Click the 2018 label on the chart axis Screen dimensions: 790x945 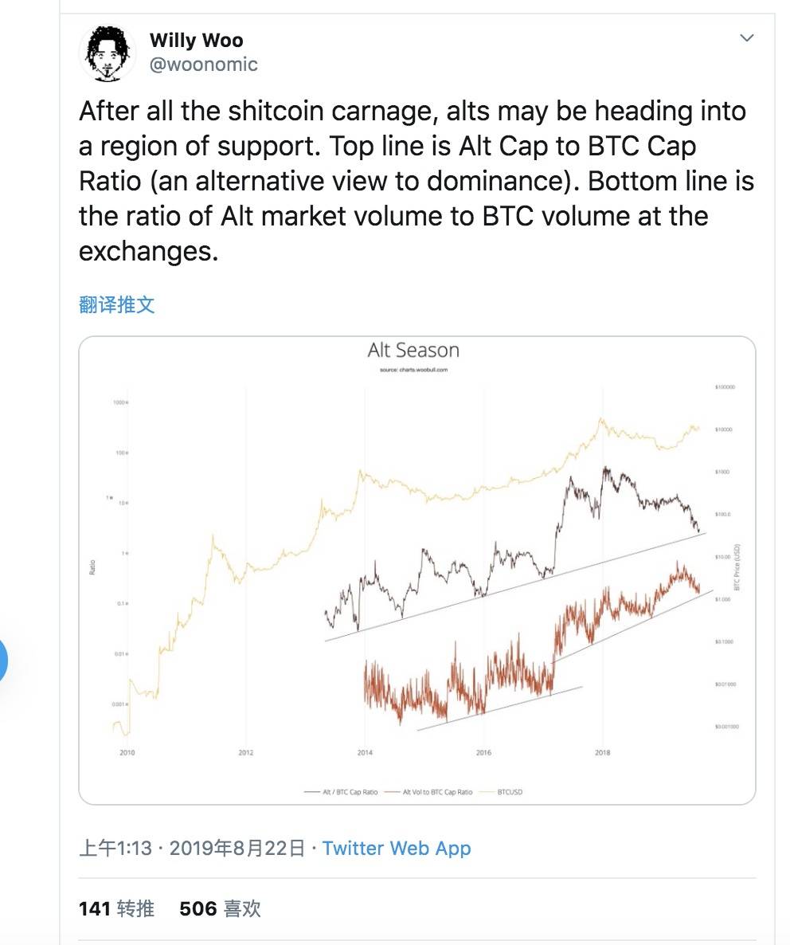602,752
